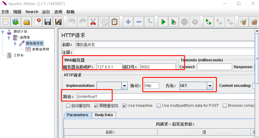Click the Shutdown test icon
The width and height of the screenshot is (259, 138).
tap(195, 22)
